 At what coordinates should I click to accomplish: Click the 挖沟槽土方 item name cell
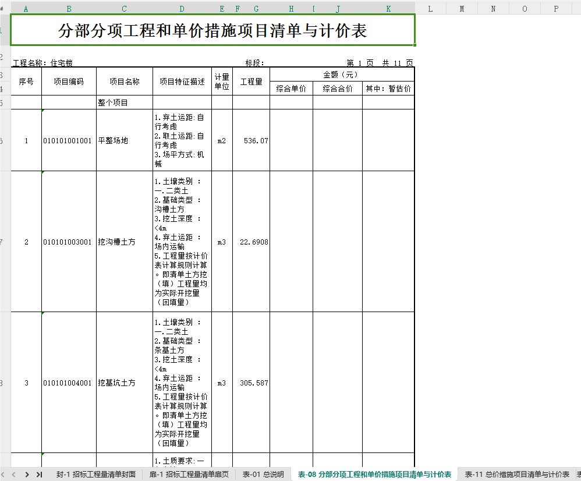pos(125,242)
